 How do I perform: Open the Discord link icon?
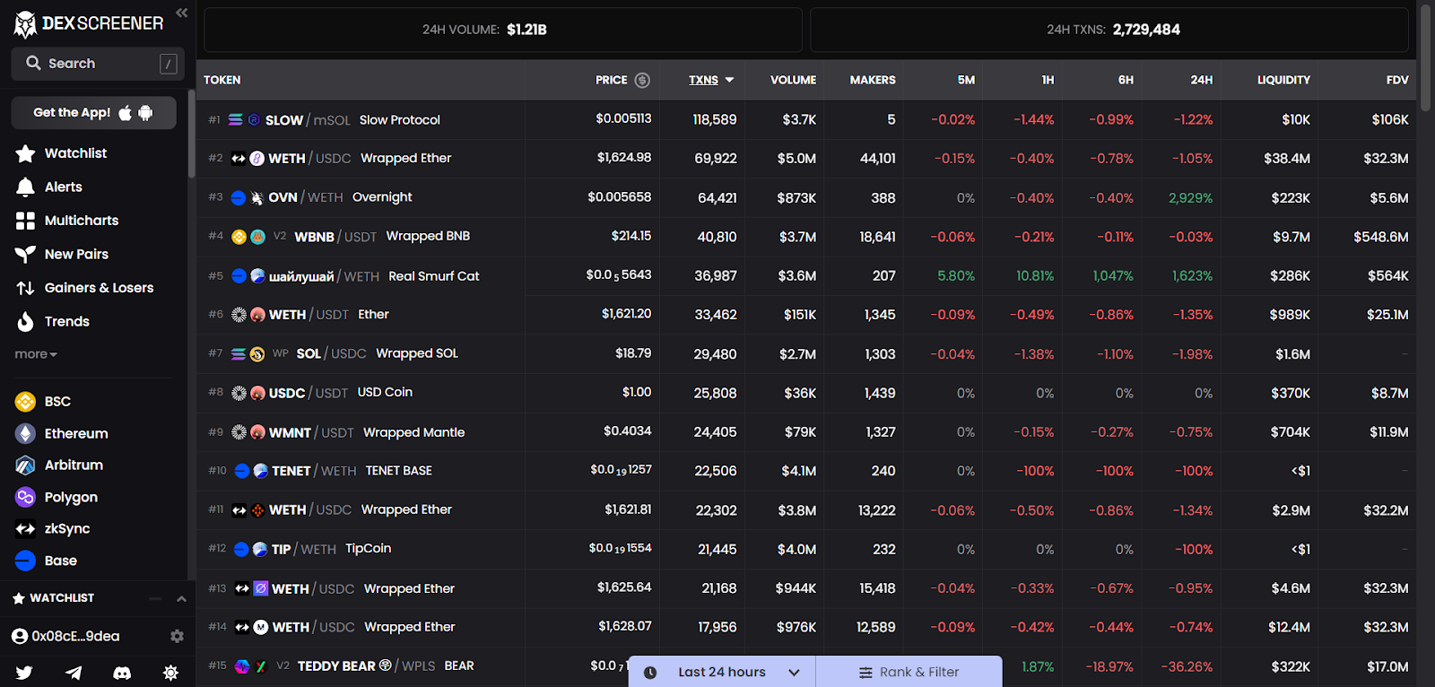(x=122, y=673)
